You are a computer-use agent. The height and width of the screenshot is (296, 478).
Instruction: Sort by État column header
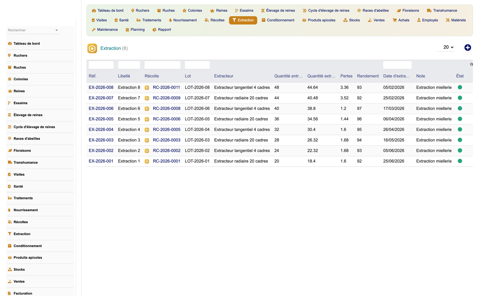coord(460,76)
